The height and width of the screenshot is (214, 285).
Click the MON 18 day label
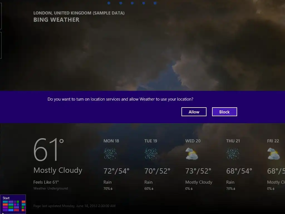coord(111,141)
